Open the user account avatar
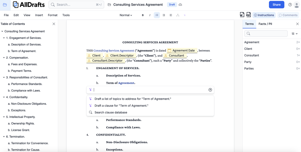The image size is (301, 152). pos(297,5)
